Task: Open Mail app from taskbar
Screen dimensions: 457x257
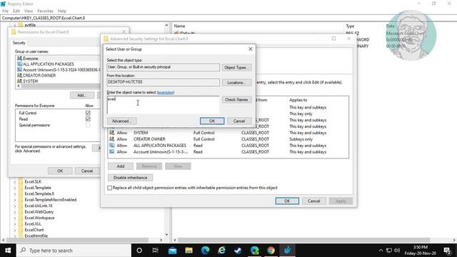Action: point(172,251)
